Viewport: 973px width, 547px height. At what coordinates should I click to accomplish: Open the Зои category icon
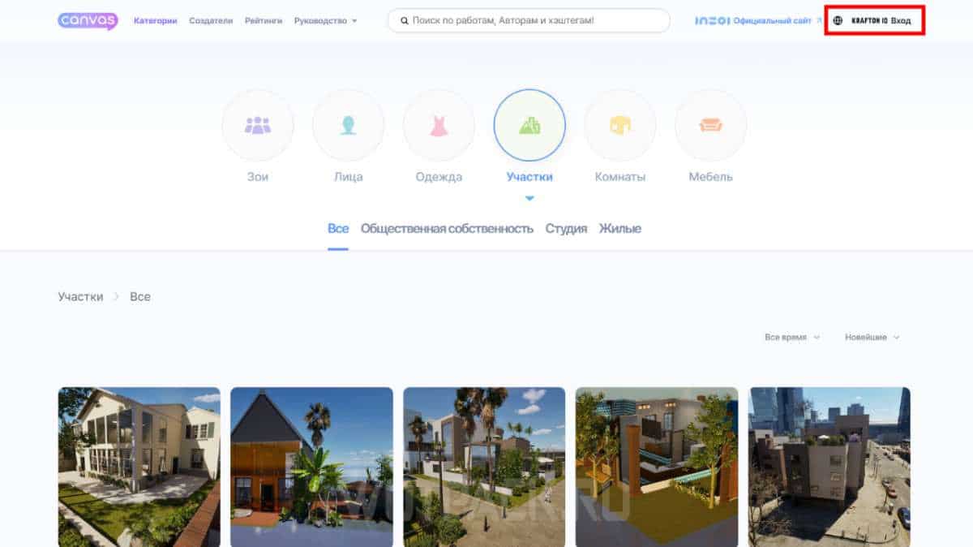[258, 125]
